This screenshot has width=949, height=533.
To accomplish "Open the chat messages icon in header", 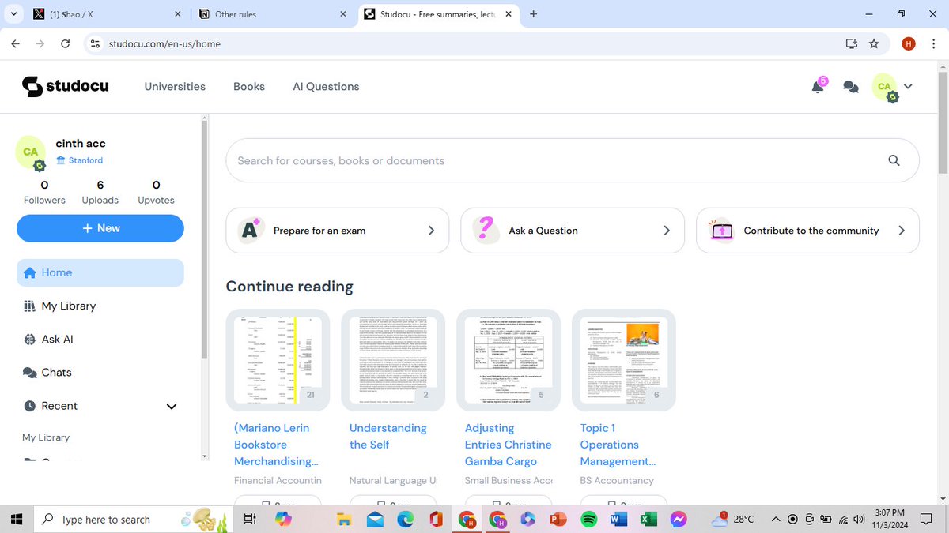I will coord(851,87).
